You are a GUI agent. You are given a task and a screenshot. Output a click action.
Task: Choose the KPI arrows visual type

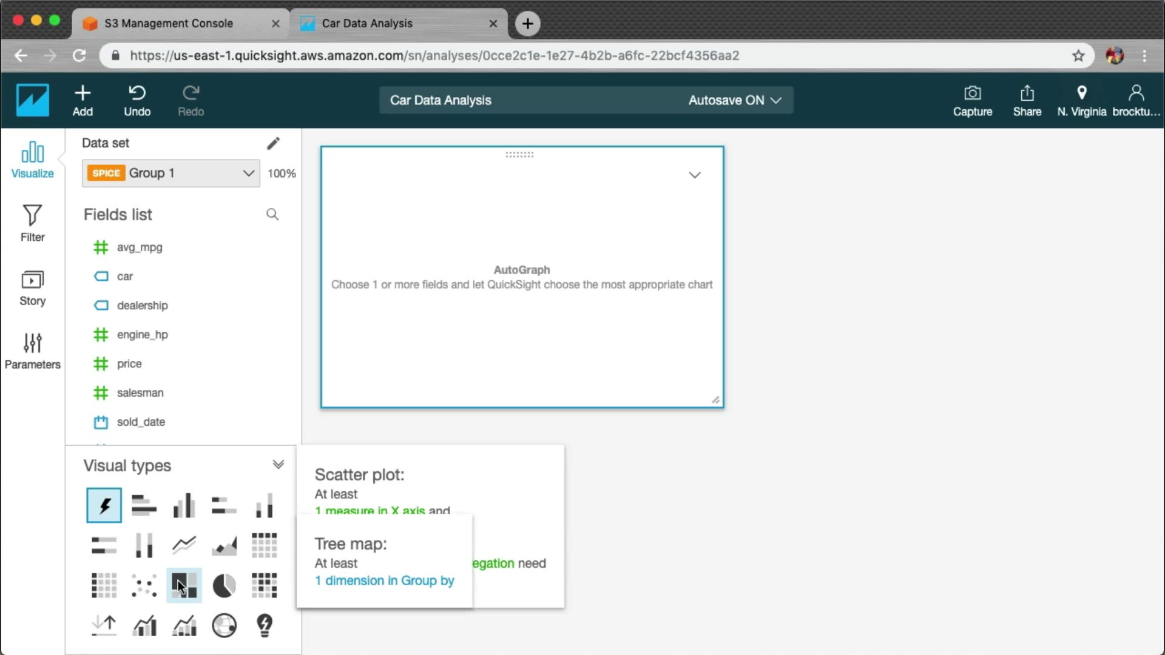tap(104, 625)
